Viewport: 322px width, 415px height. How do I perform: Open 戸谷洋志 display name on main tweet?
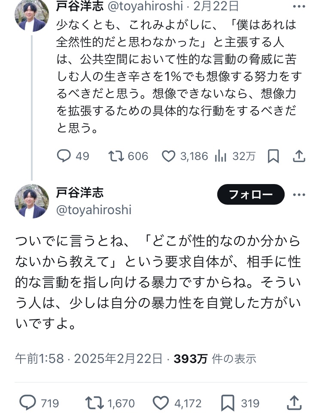click(x=80, y=192)
